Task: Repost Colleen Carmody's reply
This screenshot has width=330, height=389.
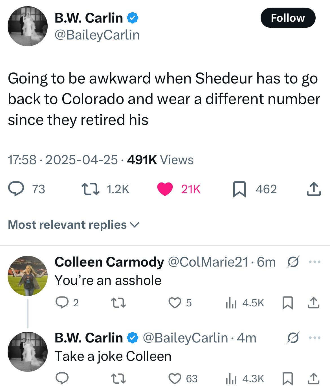Action: tap(118, 303)
